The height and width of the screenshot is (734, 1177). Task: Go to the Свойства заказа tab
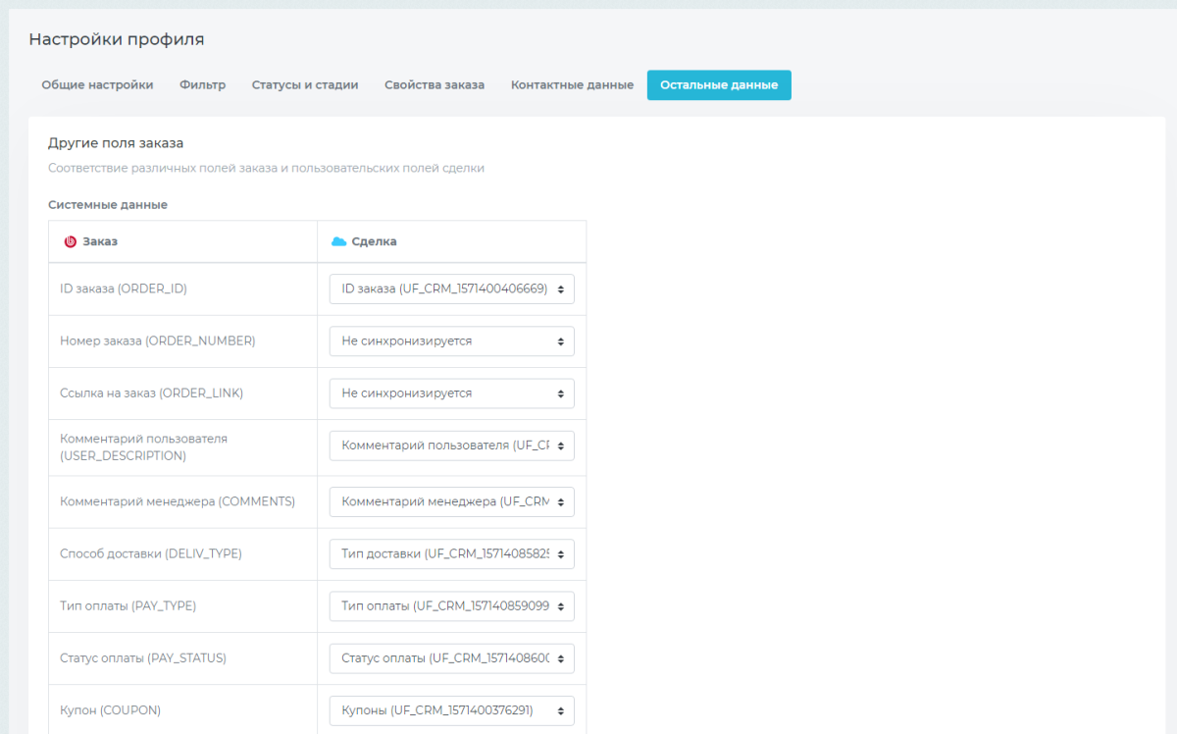click(x=435, y=85)
